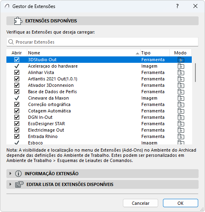This screenshot has height=212, width=205.
Task: Select the Alinhar Vista row name
Action: 41,72
